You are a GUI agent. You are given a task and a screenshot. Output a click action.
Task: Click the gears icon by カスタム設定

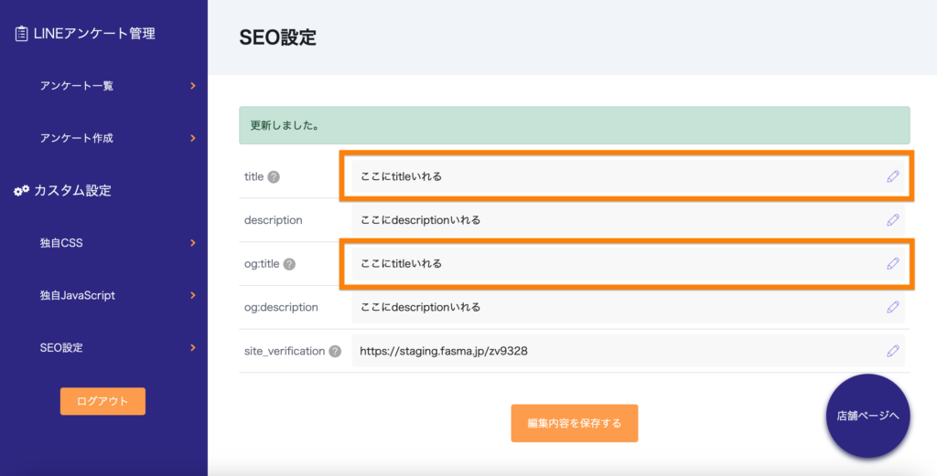click(21, 191)
